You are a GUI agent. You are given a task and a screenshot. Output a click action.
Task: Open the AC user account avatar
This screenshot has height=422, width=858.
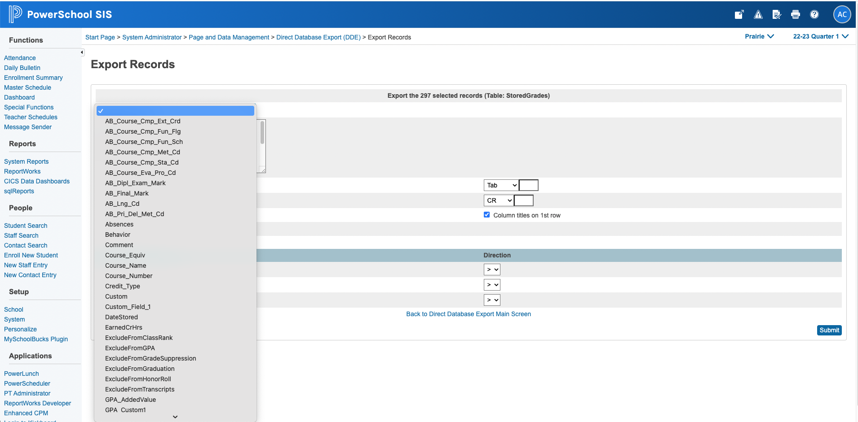[842, 14]
